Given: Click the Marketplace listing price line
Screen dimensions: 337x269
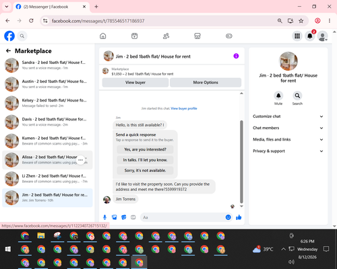Looking at the screenshot, I should [x=142, y=74].
